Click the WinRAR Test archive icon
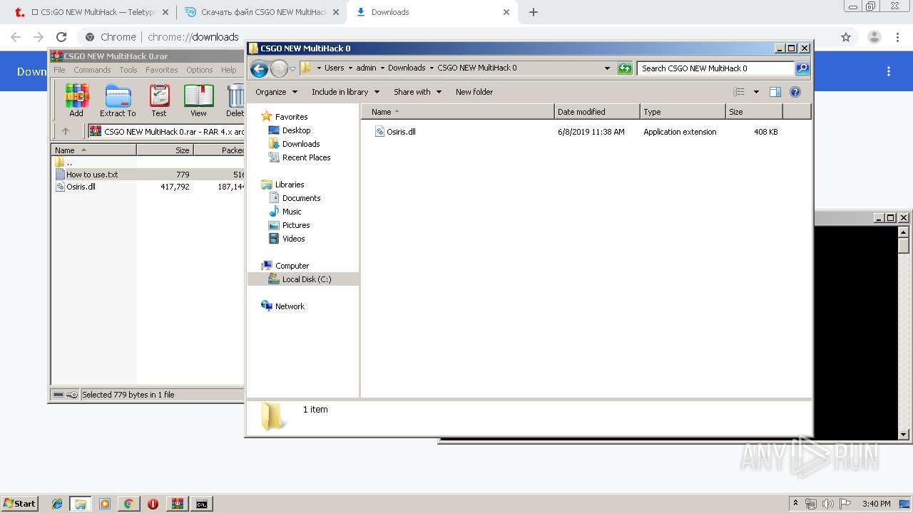 159,100
